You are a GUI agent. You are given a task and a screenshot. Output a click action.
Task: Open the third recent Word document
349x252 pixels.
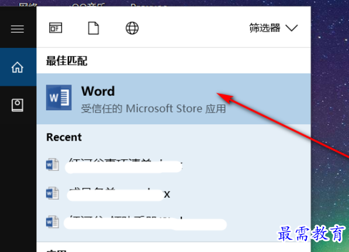coord(174,222)
